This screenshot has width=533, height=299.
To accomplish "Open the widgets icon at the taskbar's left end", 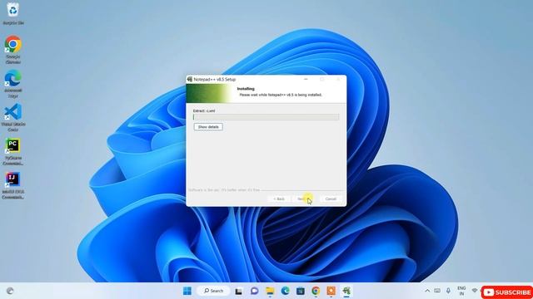I will tap(10, 291).
